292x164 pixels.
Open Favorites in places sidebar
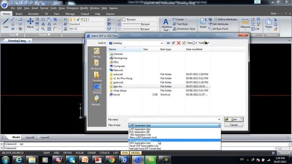coord(97,77)
